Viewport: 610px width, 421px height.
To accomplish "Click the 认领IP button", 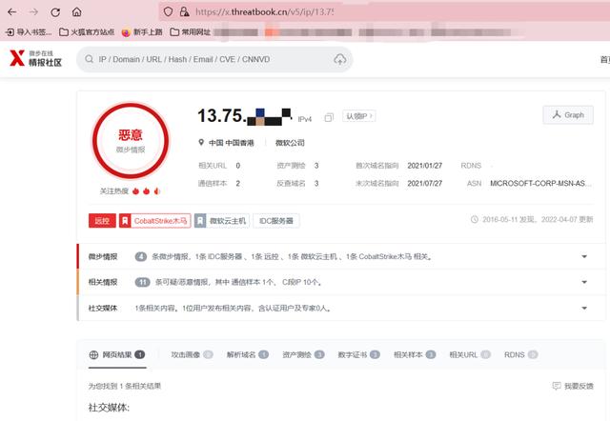I will pyautogui.click(x=359, y=116).
